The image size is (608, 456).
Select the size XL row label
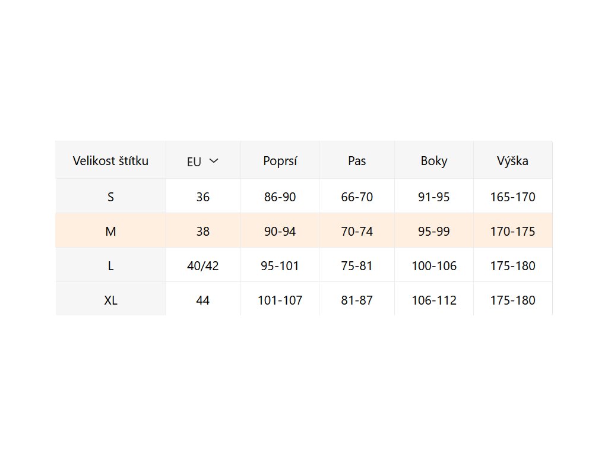110,300
